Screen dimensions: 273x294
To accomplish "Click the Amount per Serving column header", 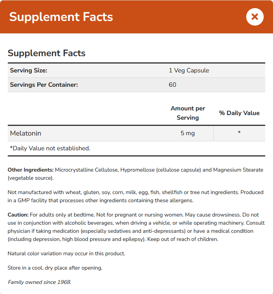I will coord(188,113).
